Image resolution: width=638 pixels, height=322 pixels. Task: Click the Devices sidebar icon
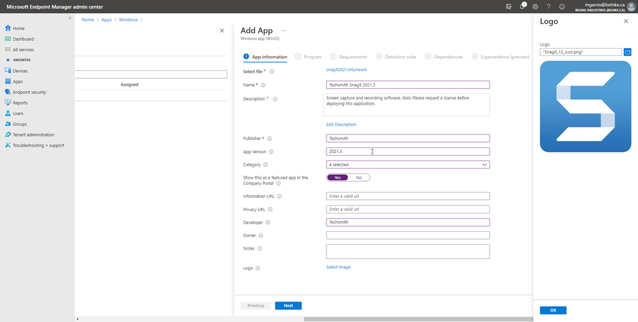click(x=8, y=71)
